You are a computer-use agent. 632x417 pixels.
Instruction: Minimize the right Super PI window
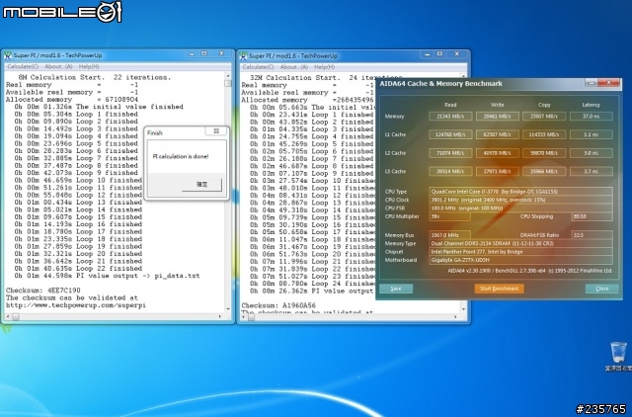428,54
